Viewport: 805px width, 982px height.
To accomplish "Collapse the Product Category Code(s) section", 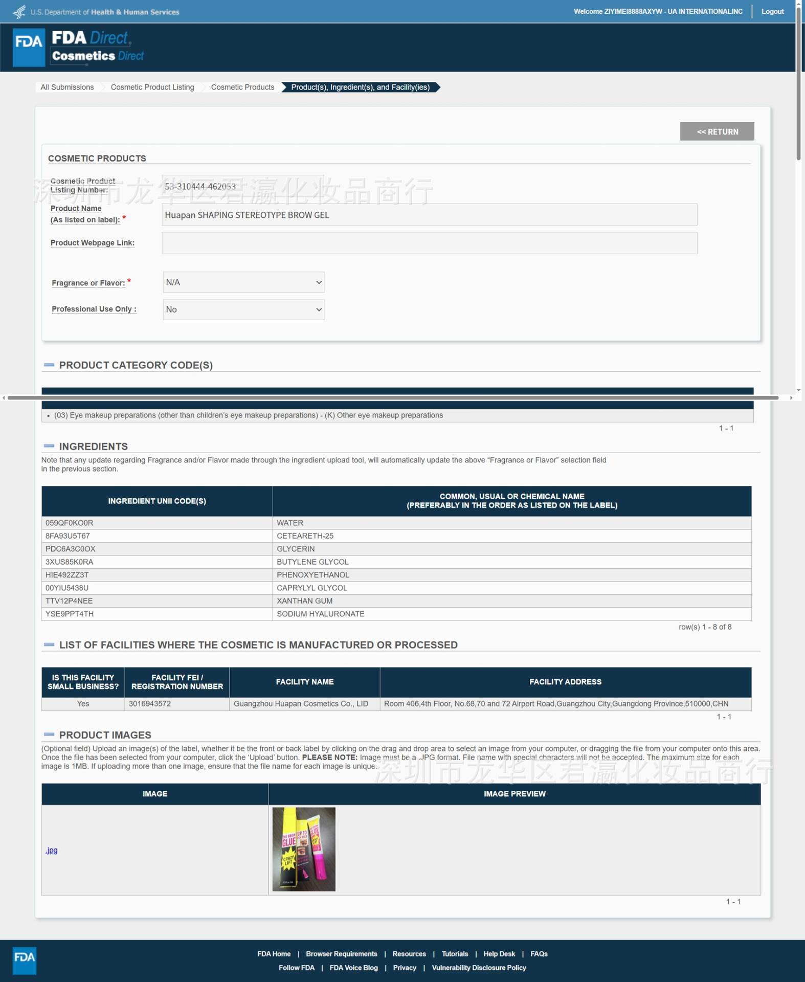I will point(49,365).
